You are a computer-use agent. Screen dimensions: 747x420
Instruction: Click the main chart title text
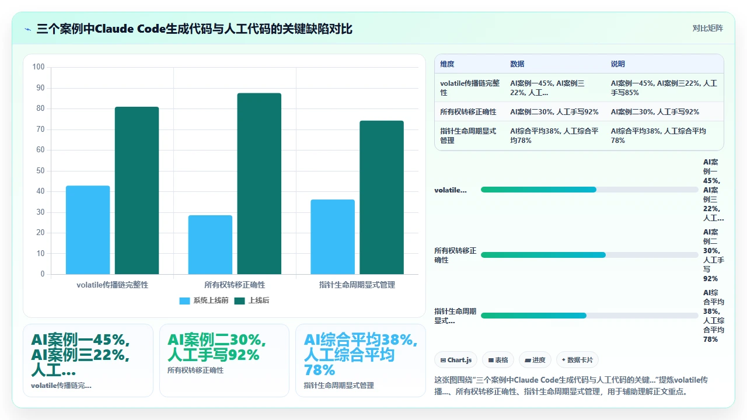[x=194, y=29]
